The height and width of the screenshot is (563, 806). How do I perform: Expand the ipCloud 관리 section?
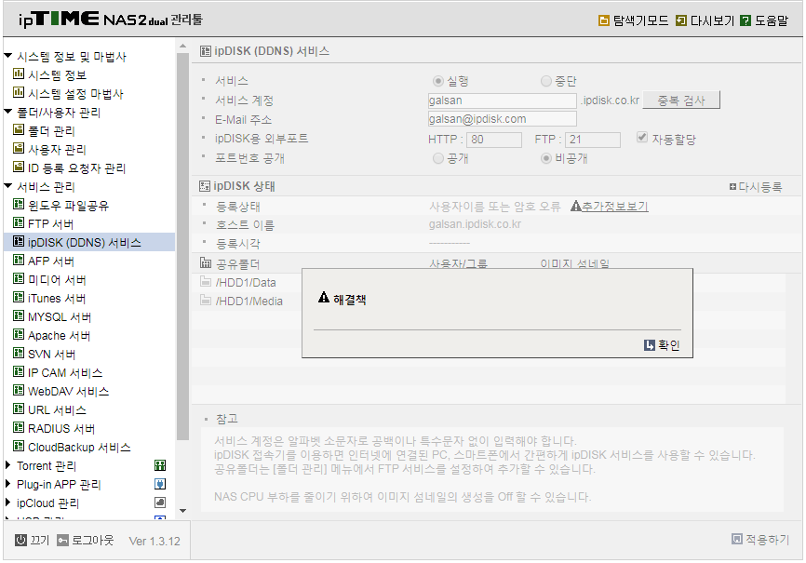(7, 503)
